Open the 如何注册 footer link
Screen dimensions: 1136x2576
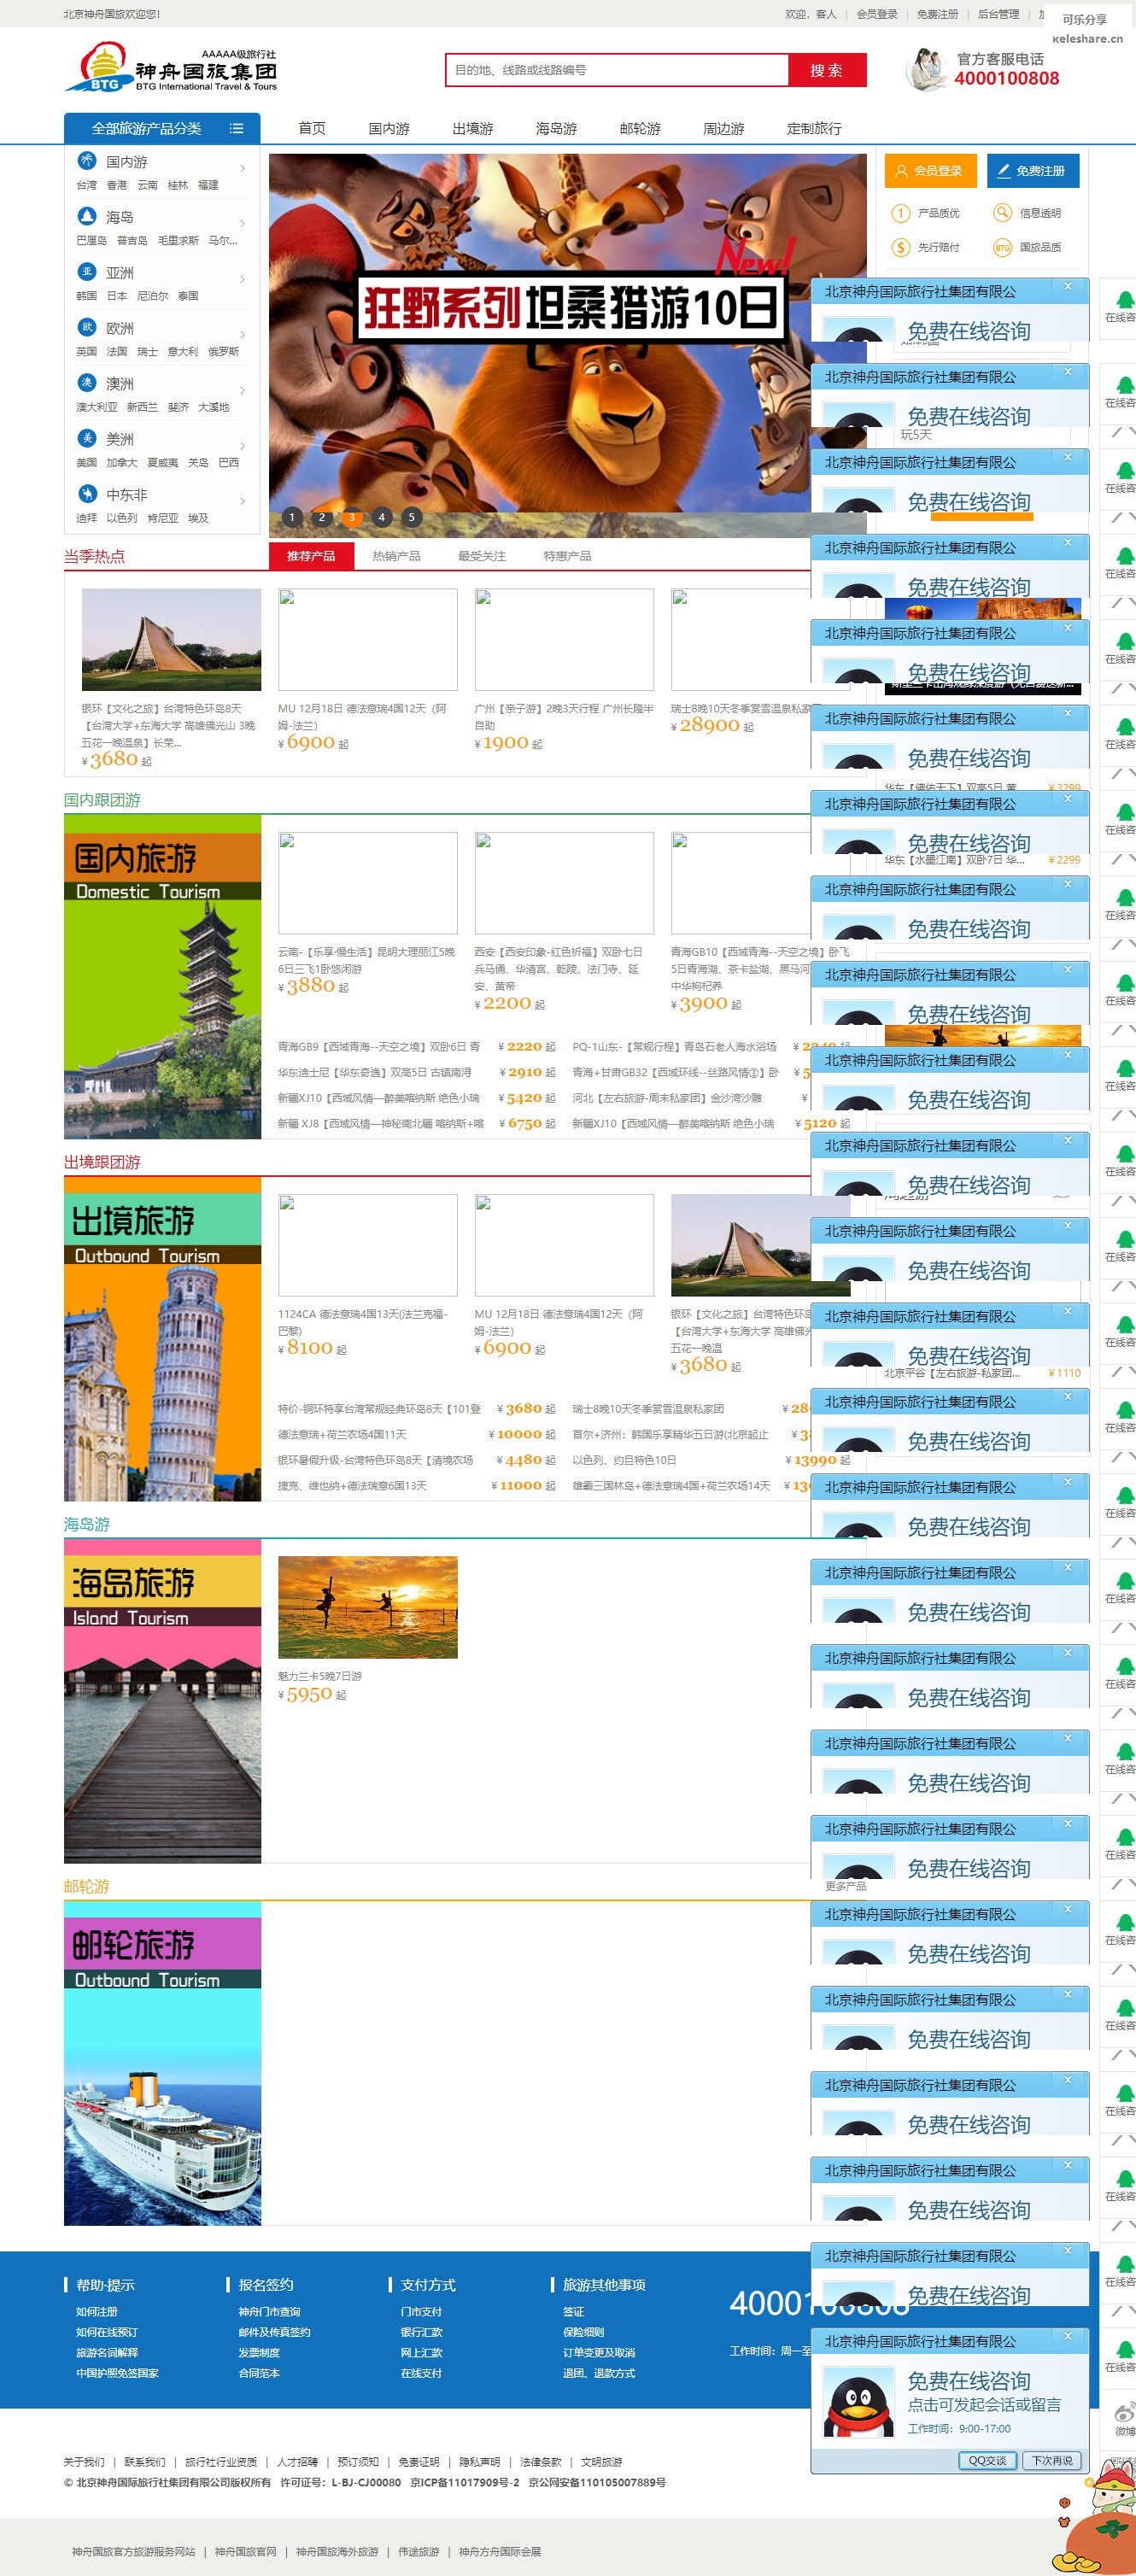(x=97, y=2311)
